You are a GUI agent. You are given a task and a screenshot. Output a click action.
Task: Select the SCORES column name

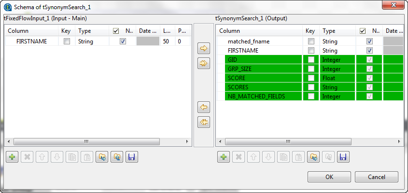tap(238, 87)
